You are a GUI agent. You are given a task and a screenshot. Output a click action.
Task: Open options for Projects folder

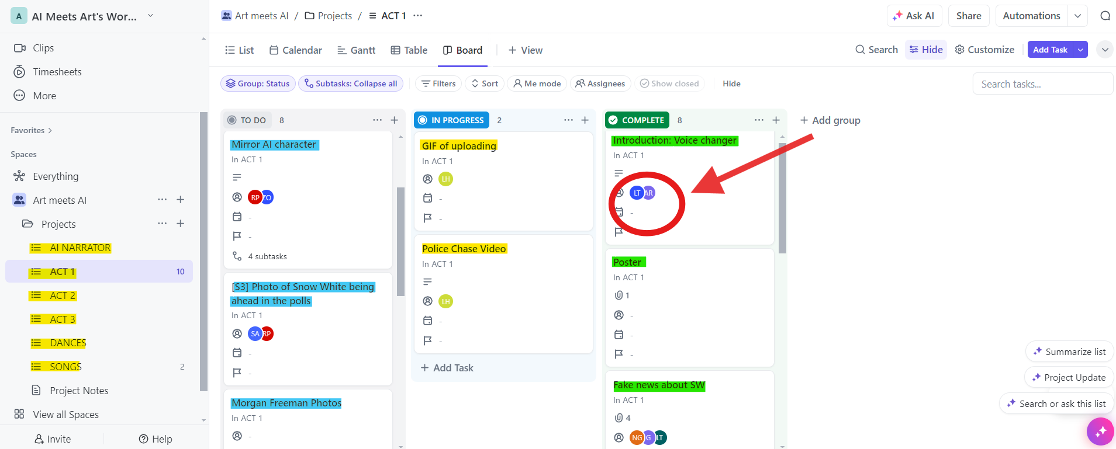162,224
